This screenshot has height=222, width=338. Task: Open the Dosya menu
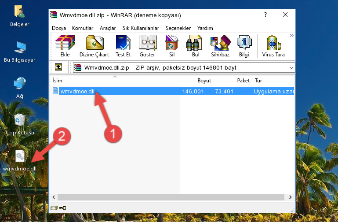(x=59, y=28)
